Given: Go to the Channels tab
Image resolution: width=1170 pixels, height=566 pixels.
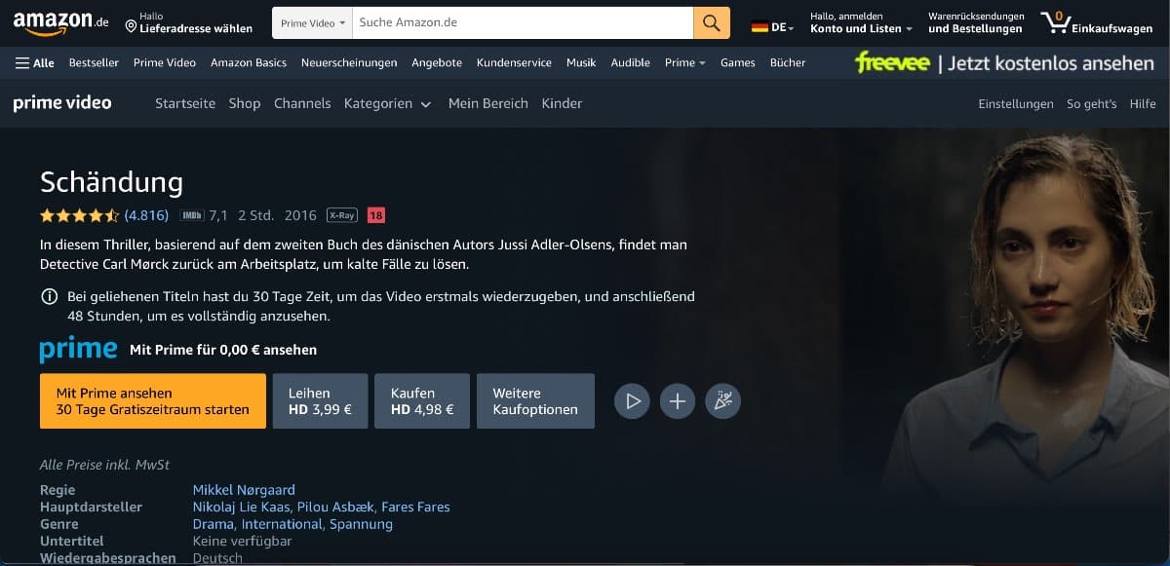Looking at the screenshot, I should 302,103.
